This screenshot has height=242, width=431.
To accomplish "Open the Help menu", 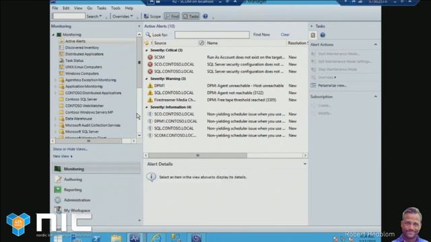I will click(129, 8).
